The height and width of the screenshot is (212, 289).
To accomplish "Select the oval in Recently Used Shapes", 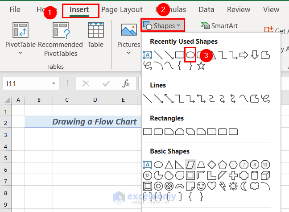I will (x=190, y=55).
